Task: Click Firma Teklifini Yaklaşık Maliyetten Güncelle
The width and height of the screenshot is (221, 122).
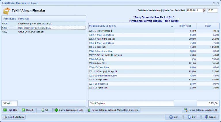Action: click(113, 110)
